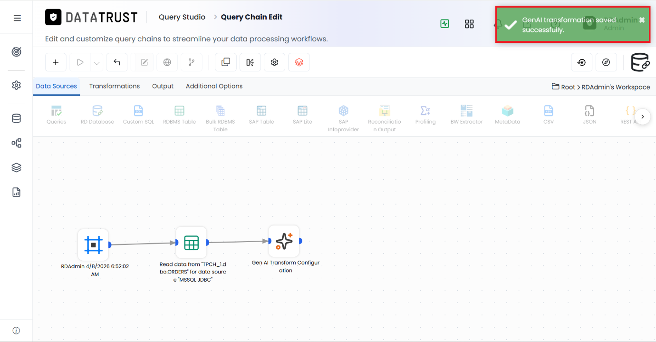Viewport: 656px width, 342px height.
Task: Select the TPCH_1 ORDERS table node
Action: click(x=191, y=243)
